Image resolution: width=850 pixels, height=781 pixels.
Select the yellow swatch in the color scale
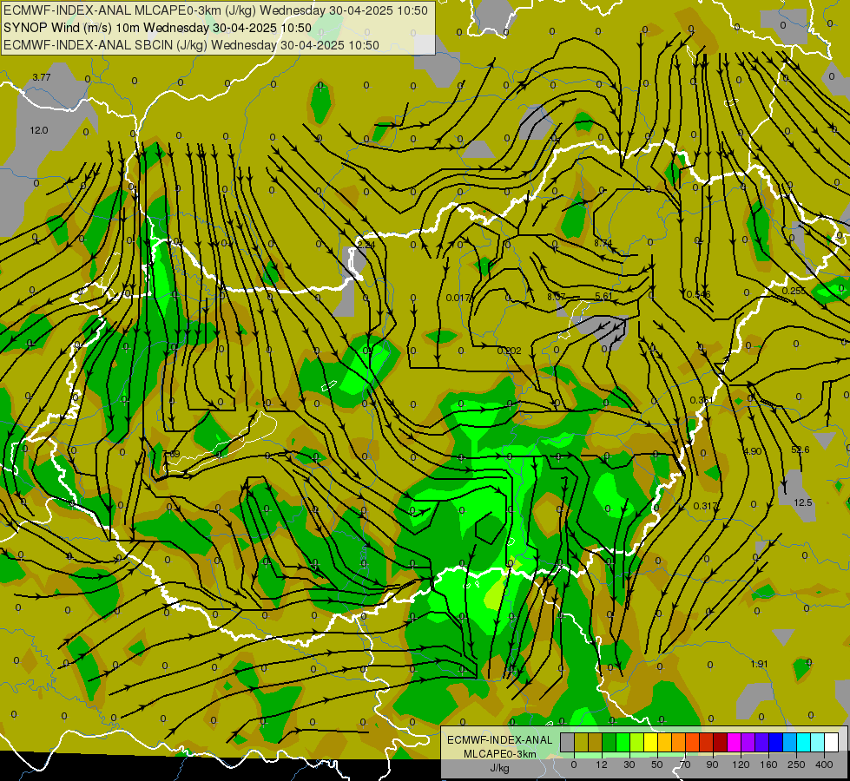click(651, 742)
